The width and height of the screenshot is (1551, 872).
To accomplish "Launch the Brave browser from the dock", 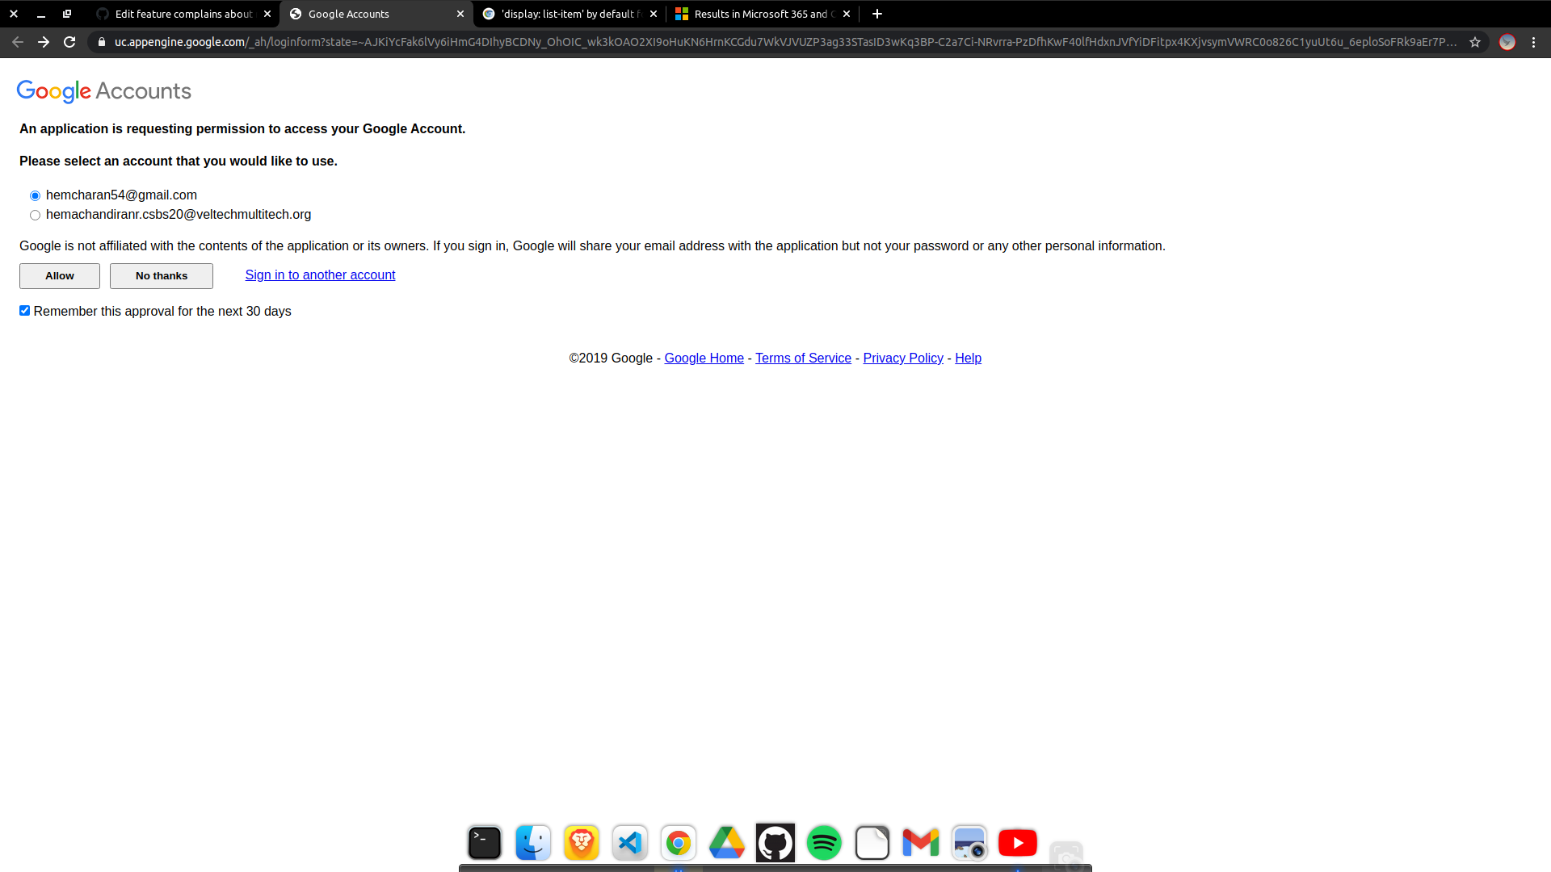I will coord(581,842).
